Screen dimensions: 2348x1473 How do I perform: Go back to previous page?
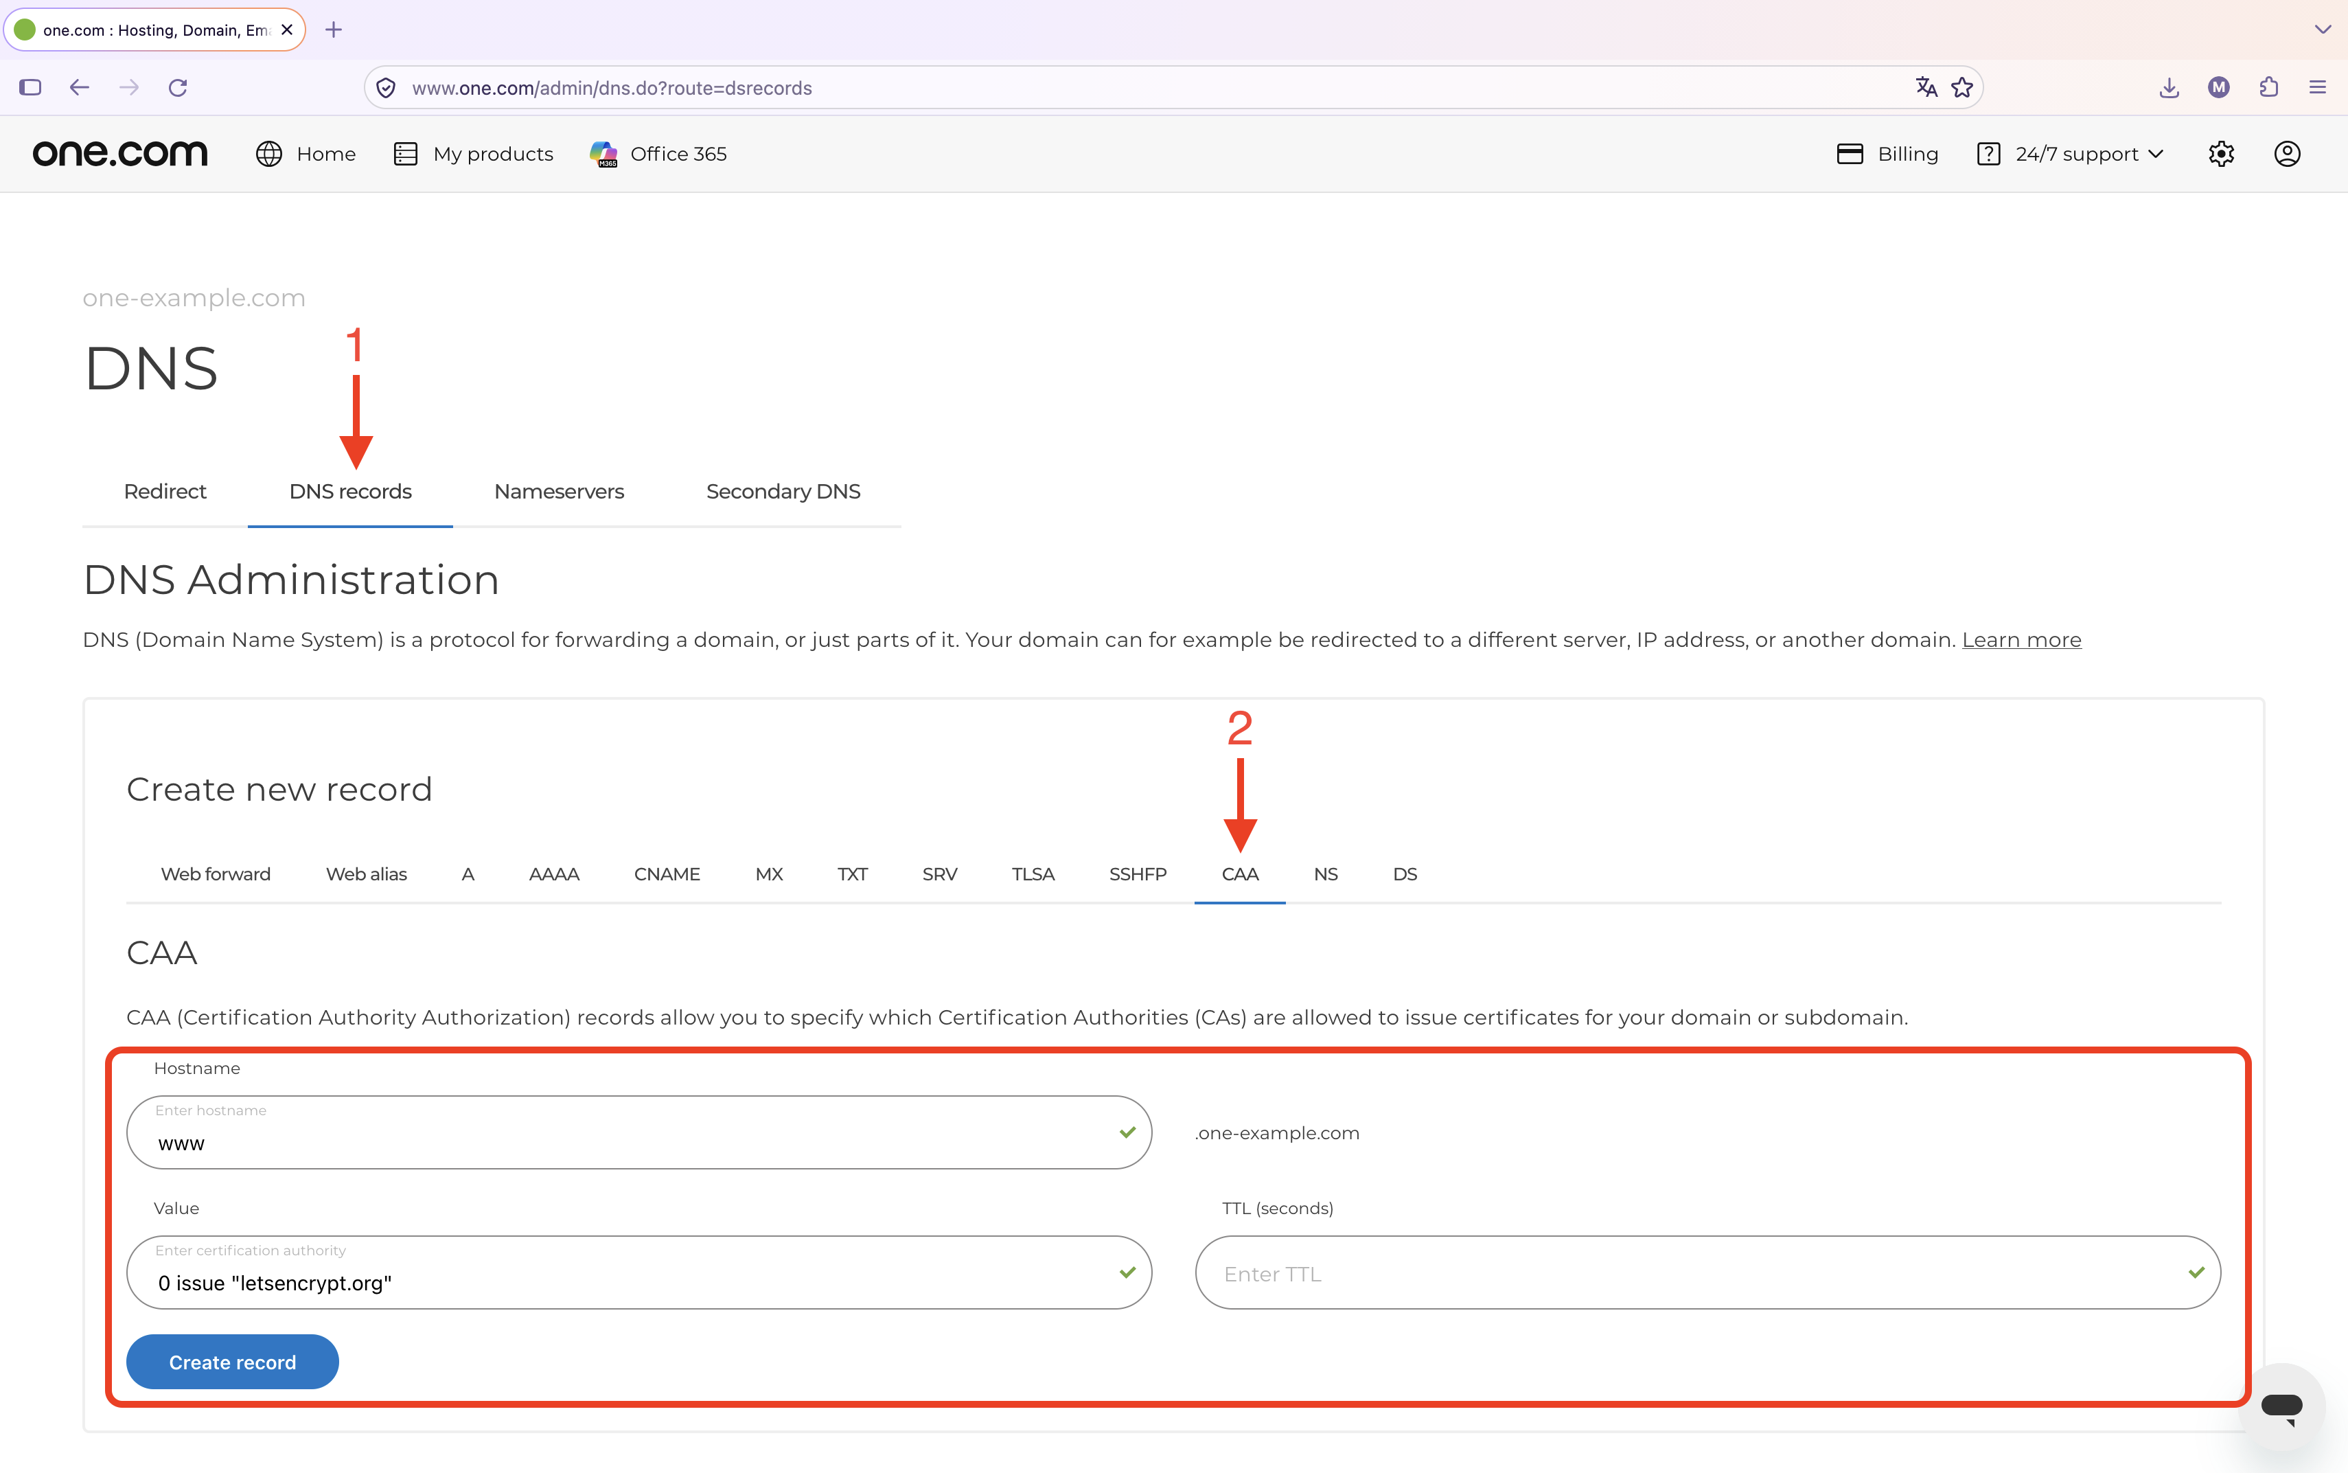(80, 88)
